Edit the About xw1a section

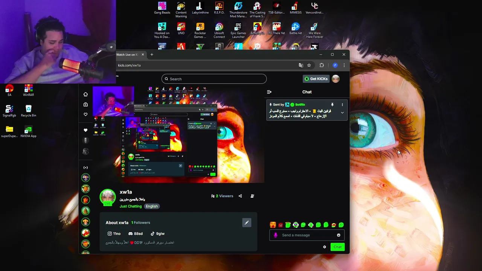point(247,223)
